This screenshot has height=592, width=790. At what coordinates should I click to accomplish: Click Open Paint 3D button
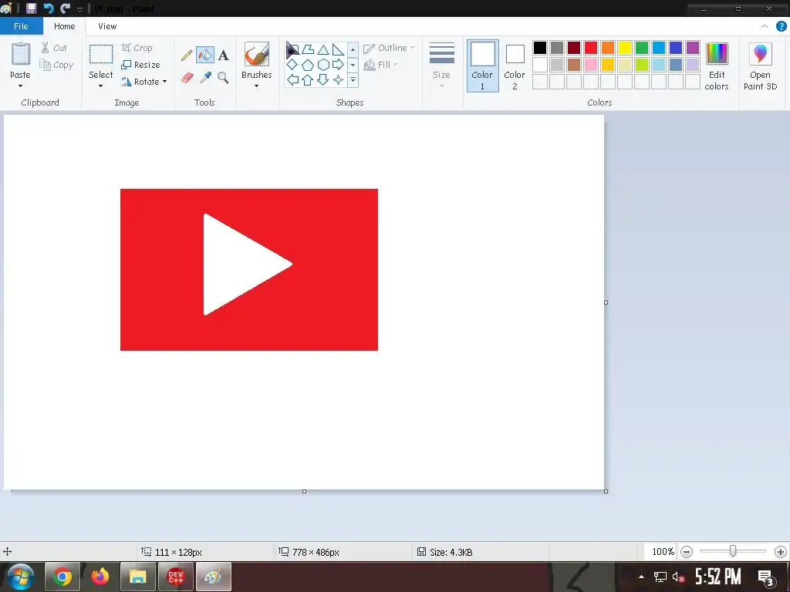click(760, 66)
